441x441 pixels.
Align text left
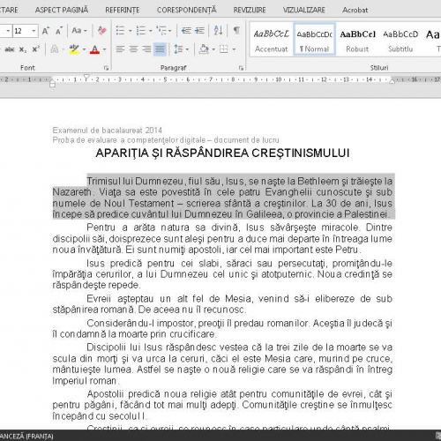pyautogui.click(x=120, y=49)
